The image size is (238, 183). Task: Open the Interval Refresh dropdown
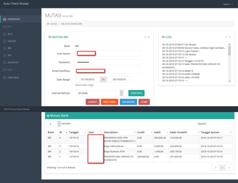(99, 93)
